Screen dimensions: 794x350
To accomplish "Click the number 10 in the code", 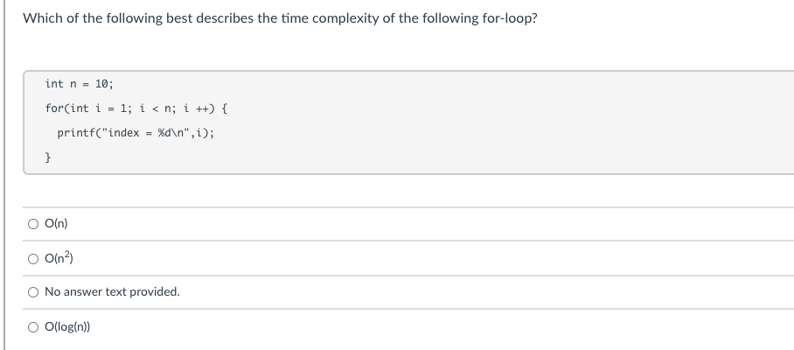I will pyautogui.click(x=101, y=84).
